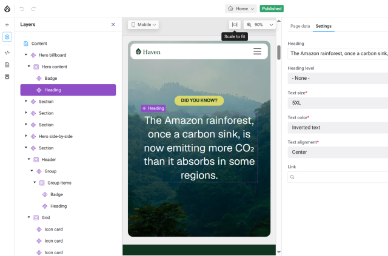
Task: Click the Drupal drop logo icon
Action: pos(7,9)
